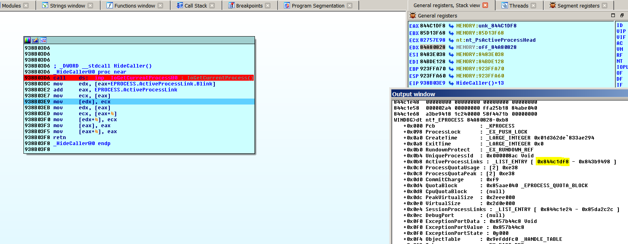Open the Segment registers tab
The width and height of the screenshot is (628, 244).
click(x=578, y=6)
